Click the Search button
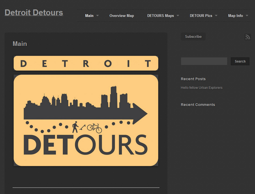Viewport: 255px width, 194px height. coord(240,61)
